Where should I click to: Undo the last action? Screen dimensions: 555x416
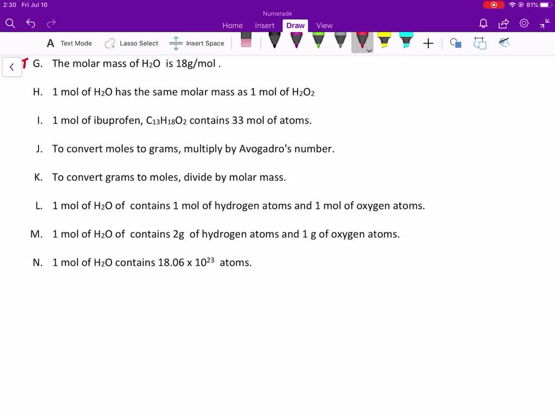(x=30, y=23)
